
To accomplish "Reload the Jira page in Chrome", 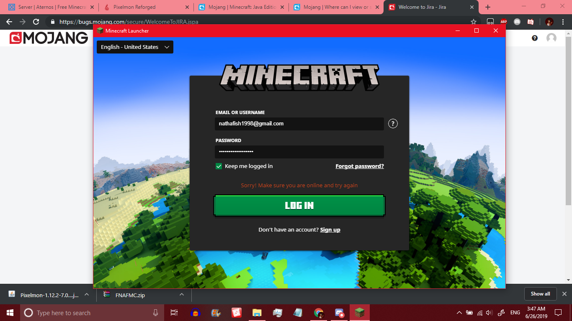I will pos(36,22).
